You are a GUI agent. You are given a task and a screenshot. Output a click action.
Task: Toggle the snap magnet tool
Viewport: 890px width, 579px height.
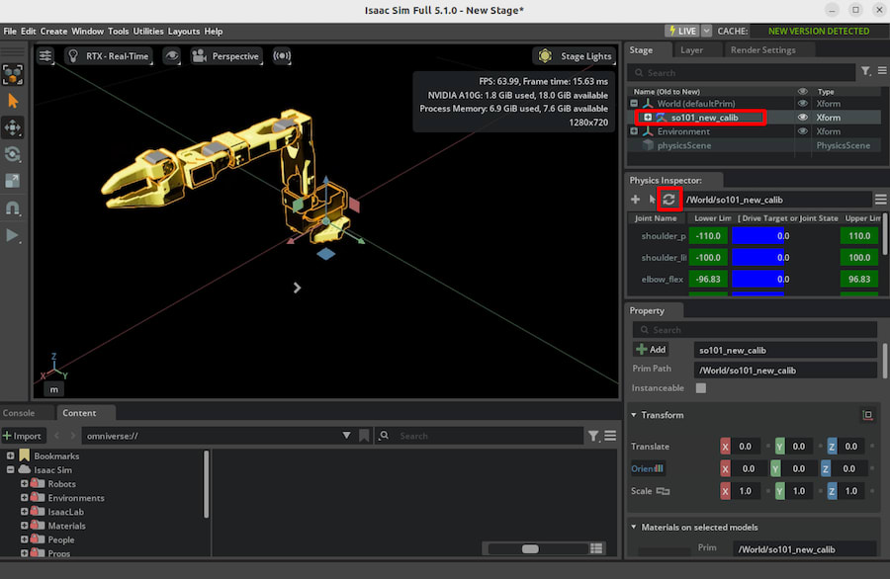tap(13, 208)
